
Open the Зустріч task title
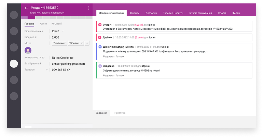pyautogui.click(x=107, y=25)
